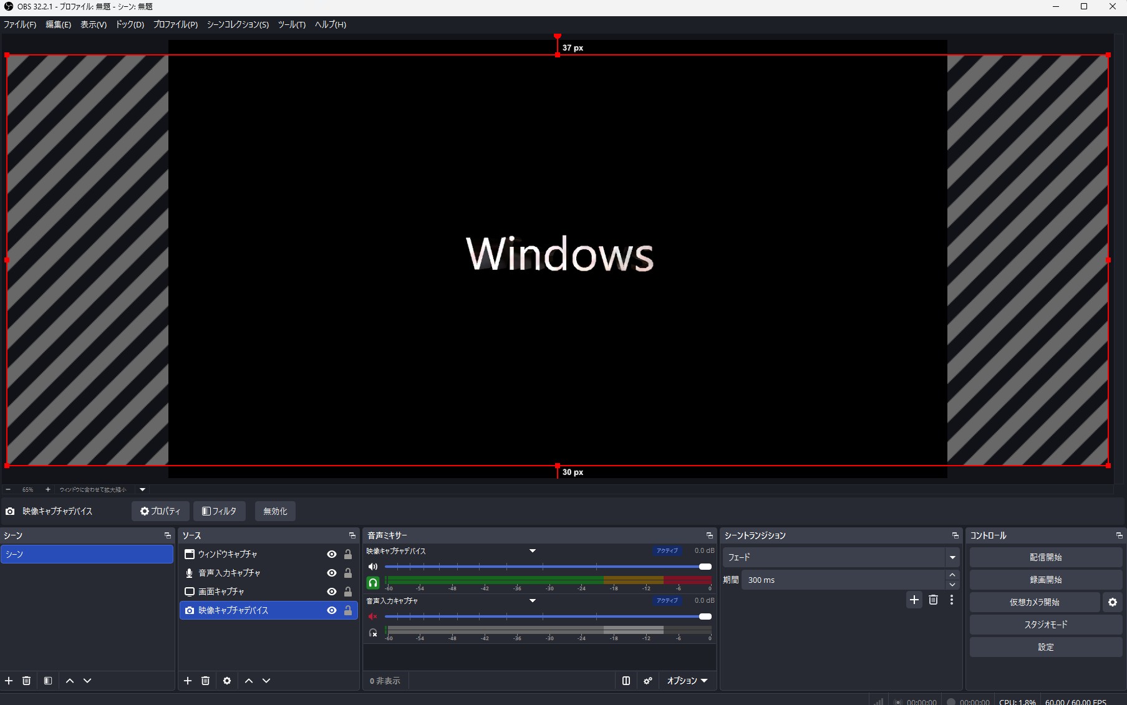Click the 配信開始 button

pyautogui.click(x=1045, y=557)
